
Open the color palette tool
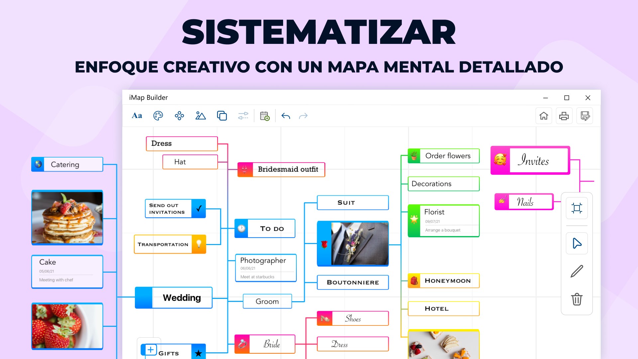(x=158, y=116)
